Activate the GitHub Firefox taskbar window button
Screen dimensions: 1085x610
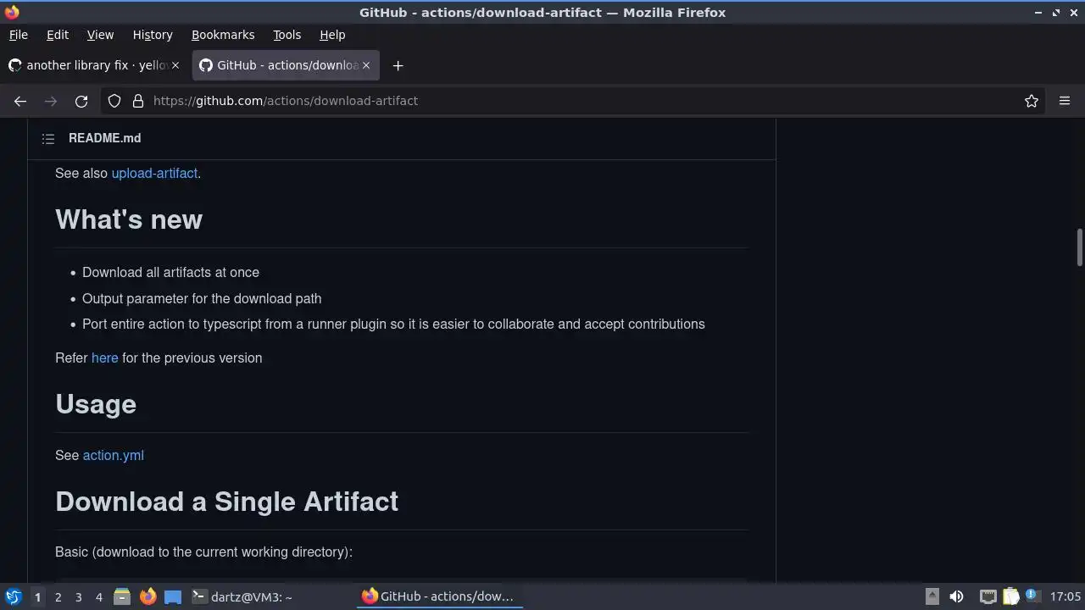click(x=438, y=596)
